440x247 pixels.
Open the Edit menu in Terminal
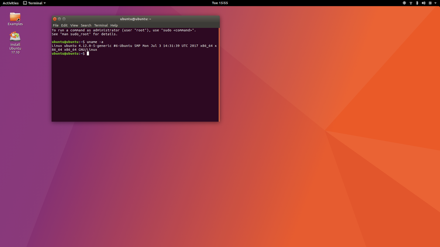point(64,25)
